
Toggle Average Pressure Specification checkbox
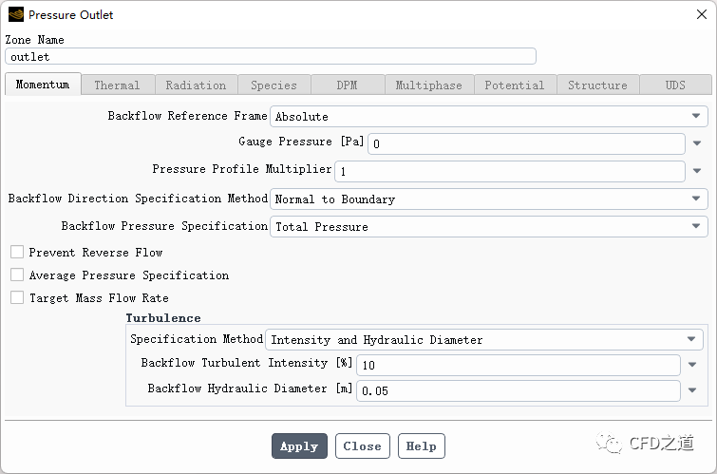[x=17, y=275]
